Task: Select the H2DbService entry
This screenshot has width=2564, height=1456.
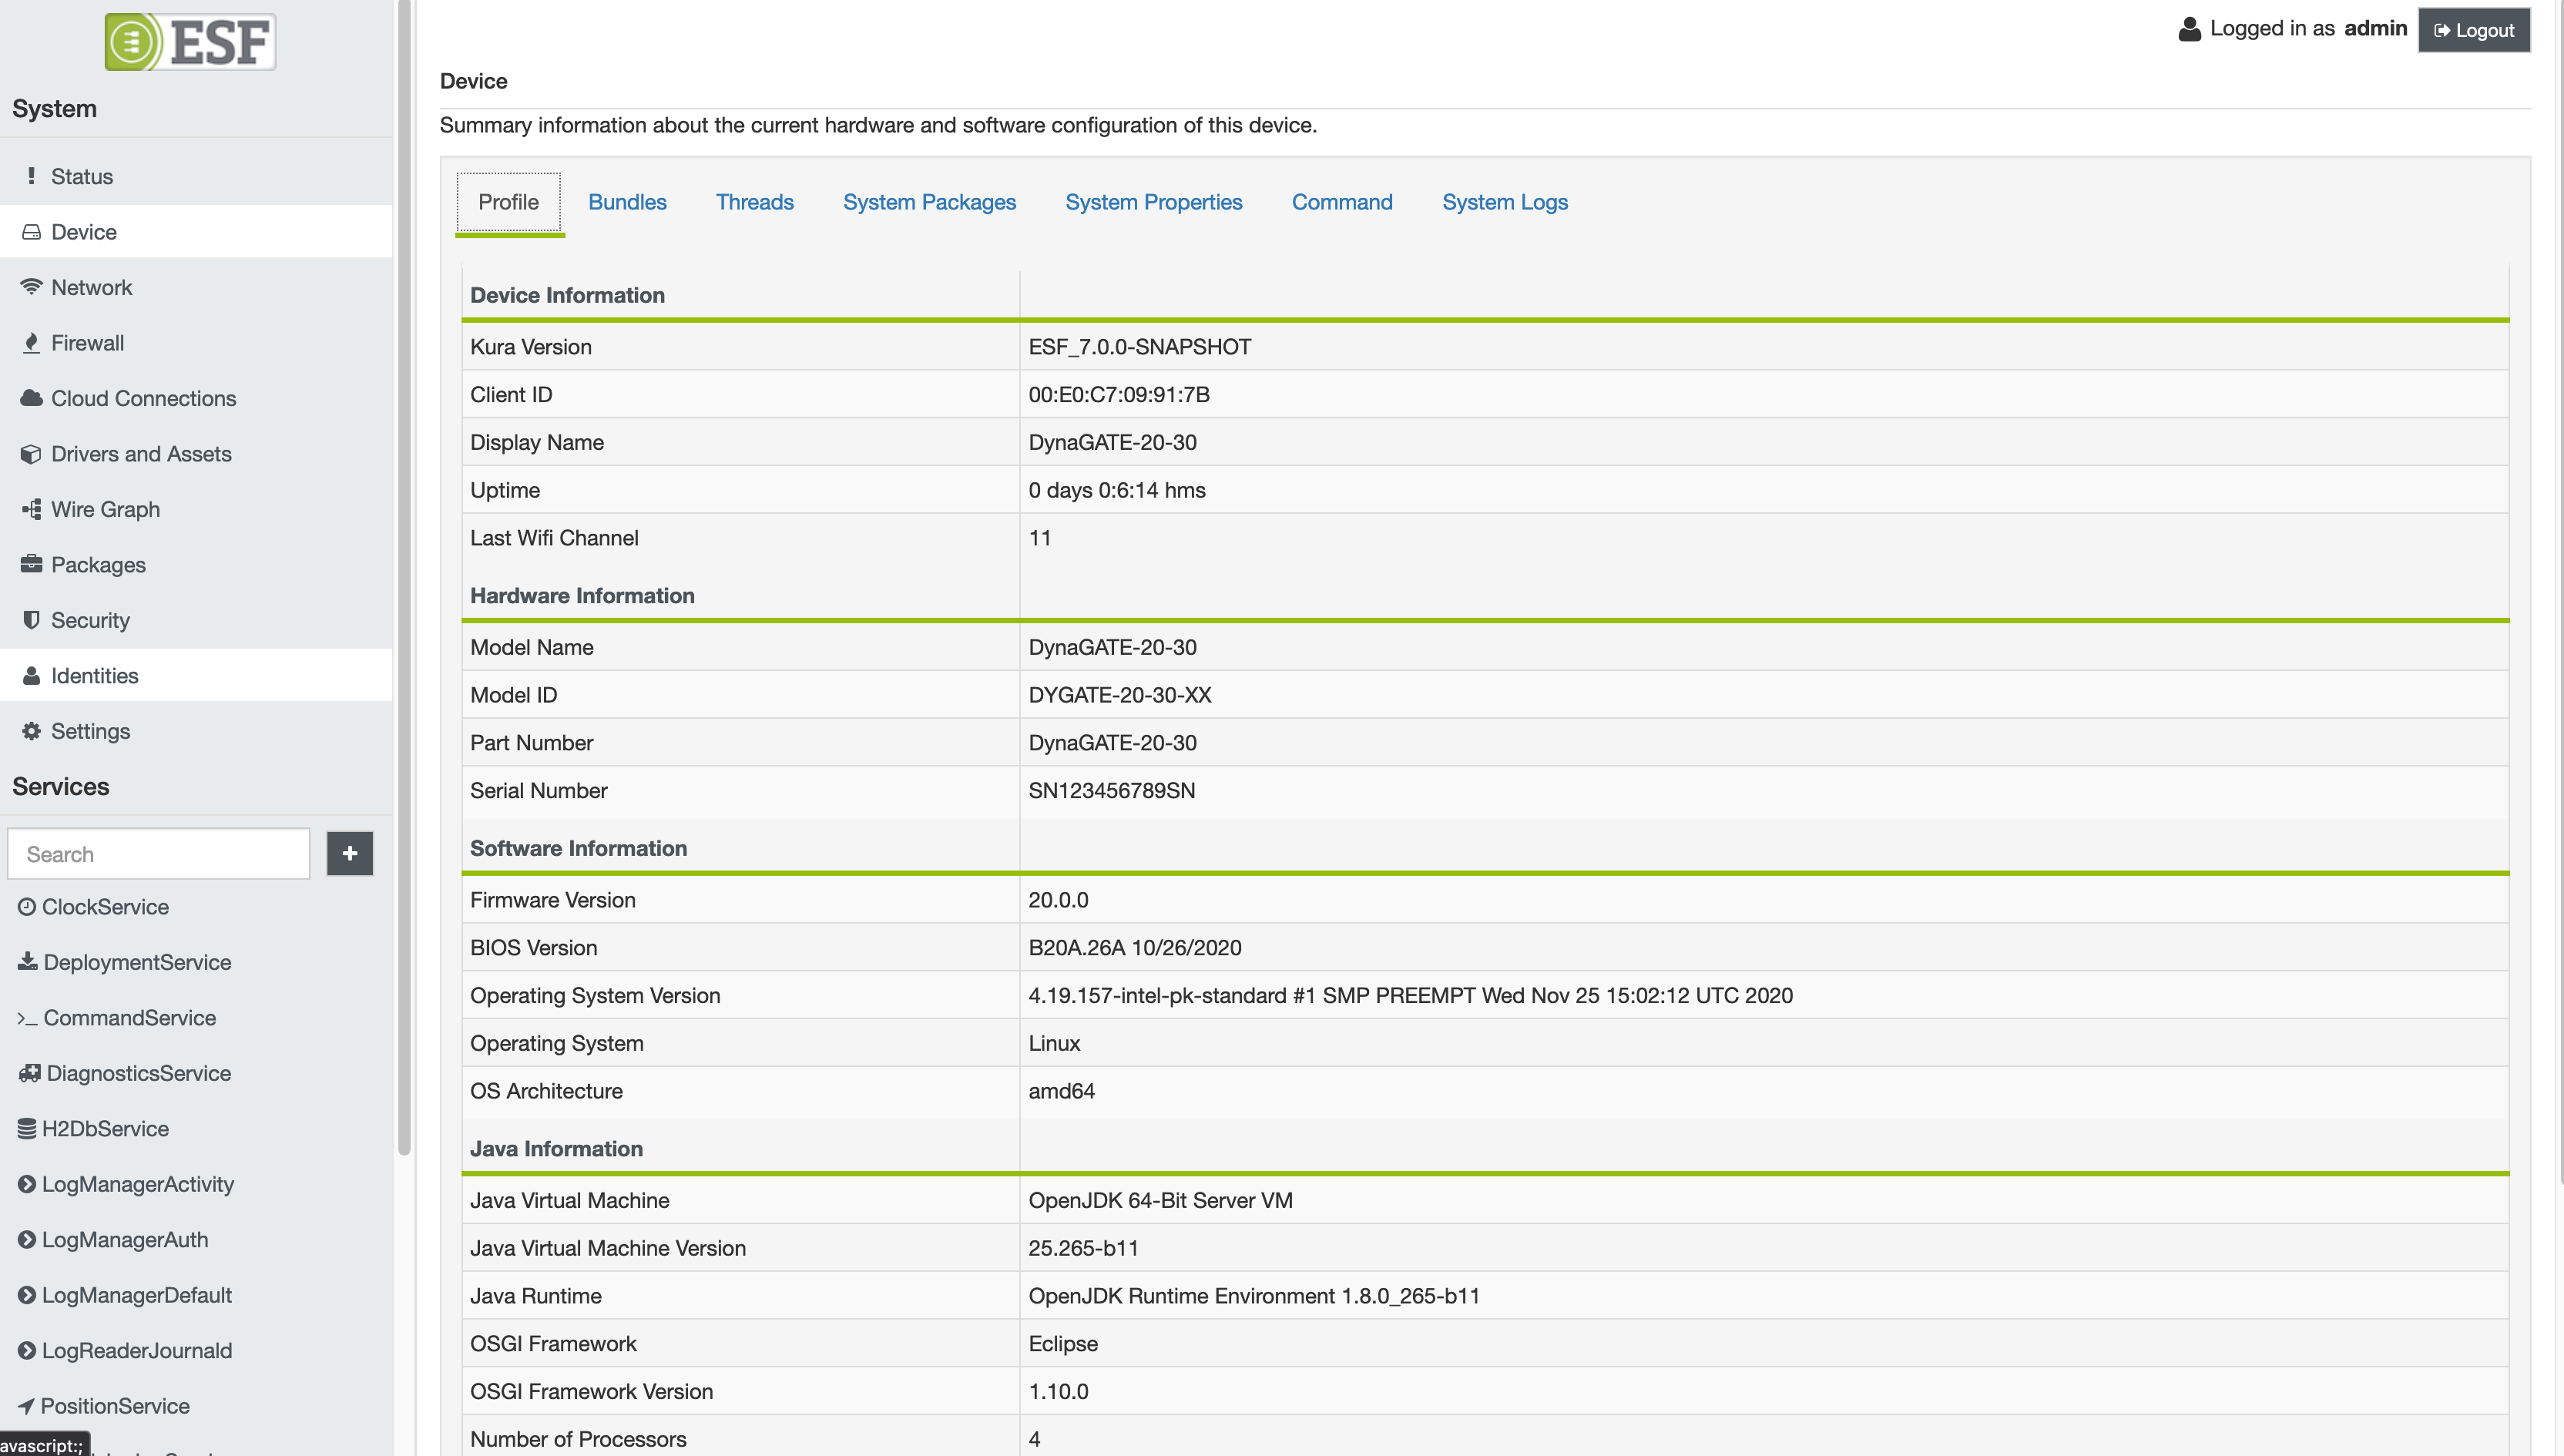Action: [x=105, y=1129]
